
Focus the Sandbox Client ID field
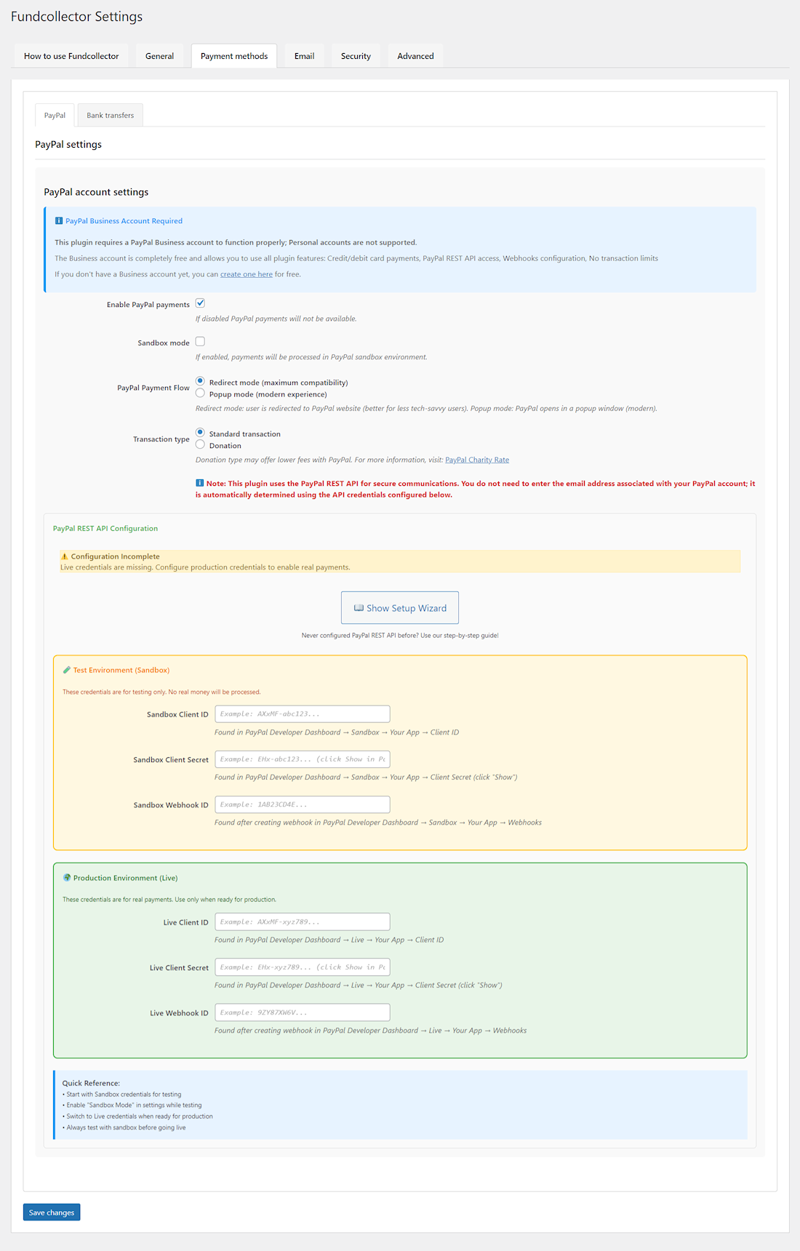[x=303, y=714]
